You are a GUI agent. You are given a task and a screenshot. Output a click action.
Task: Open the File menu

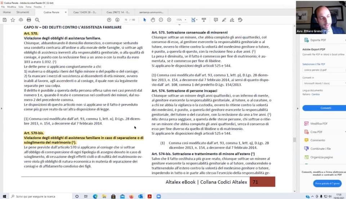click(x=3, y=7)
